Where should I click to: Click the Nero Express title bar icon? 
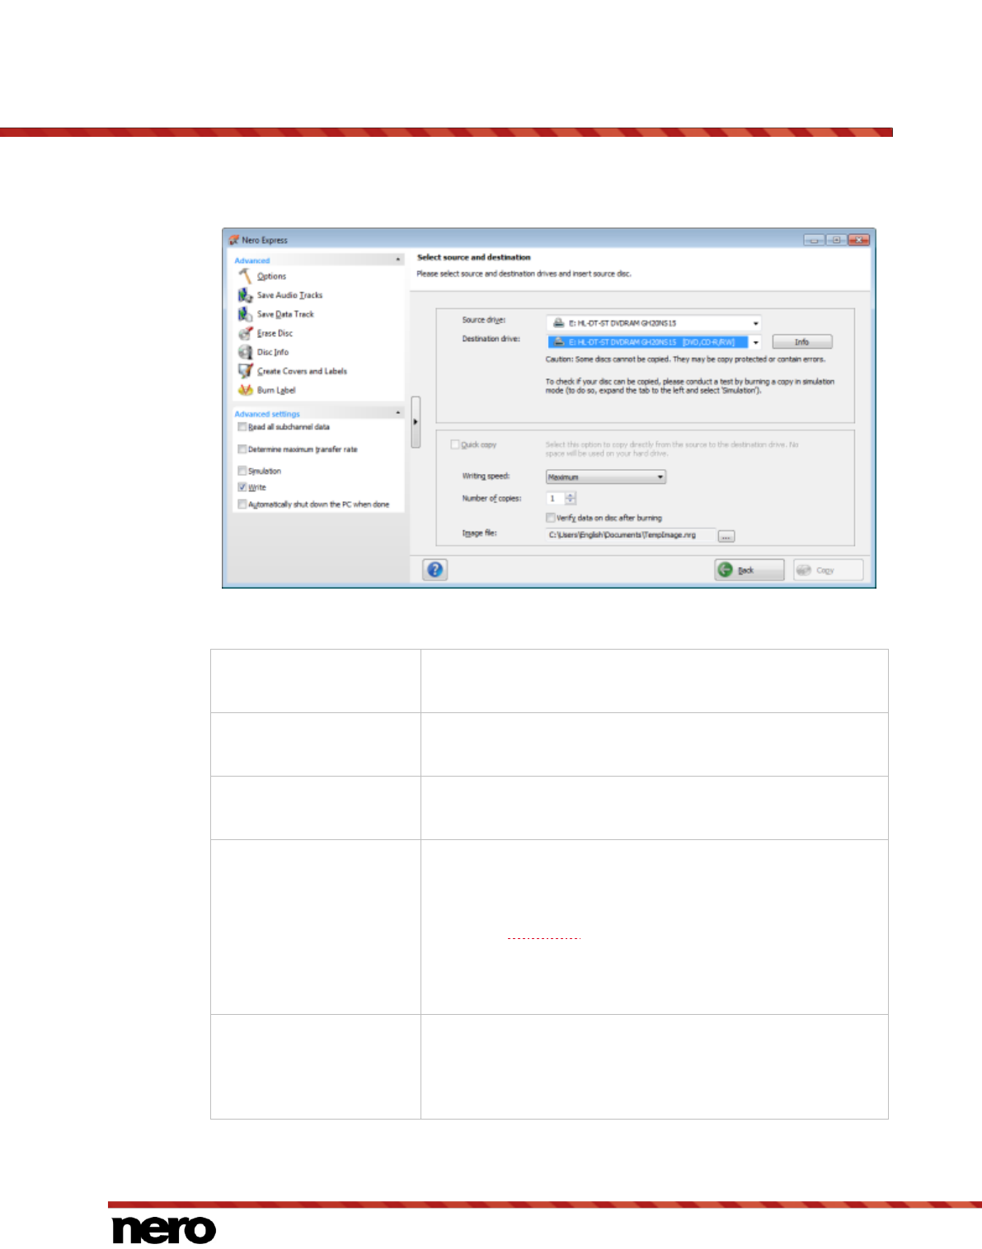coord(233,240)
